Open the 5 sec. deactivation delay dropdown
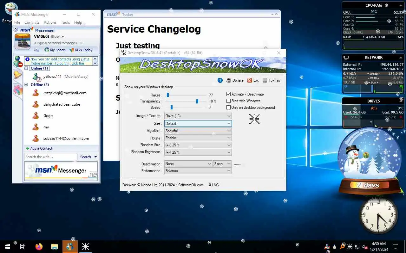This screenshot has width=406, height=253. pos(222,164)
